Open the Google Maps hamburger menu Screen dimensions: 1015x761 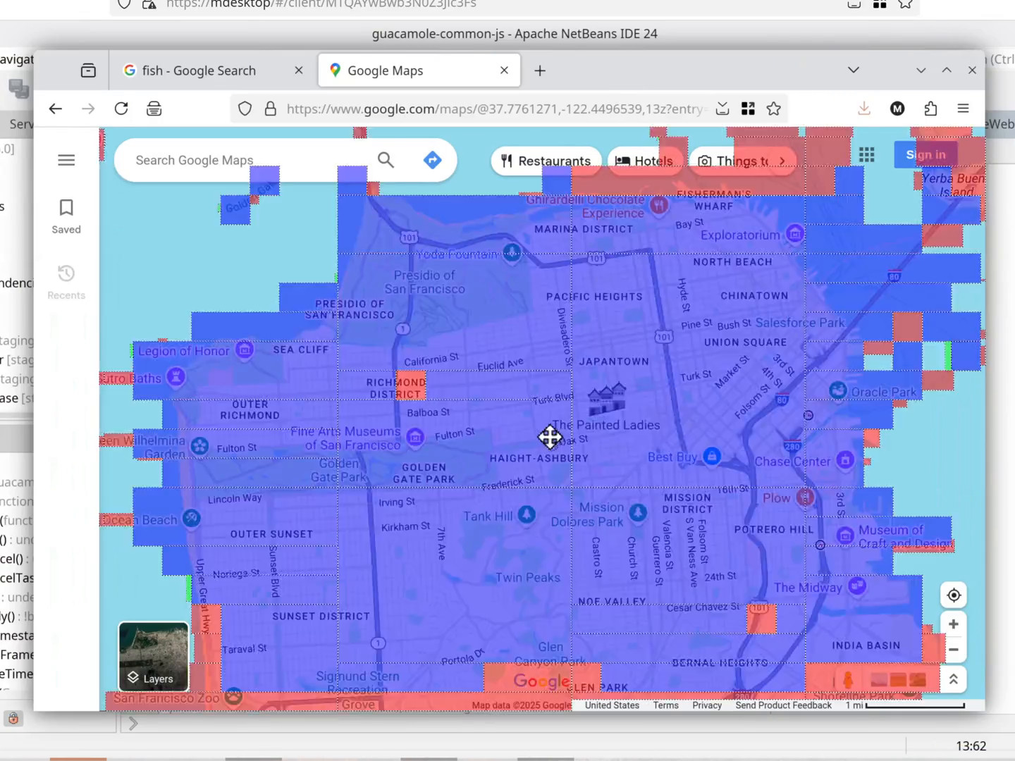pos(66,160)
